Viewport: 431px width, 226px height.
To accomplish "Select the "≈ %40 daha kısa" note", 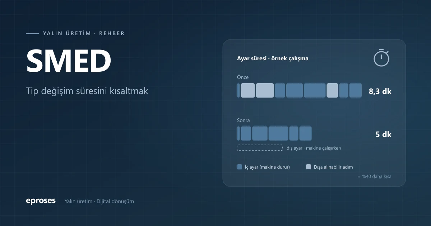I will (x=375, y=176).
